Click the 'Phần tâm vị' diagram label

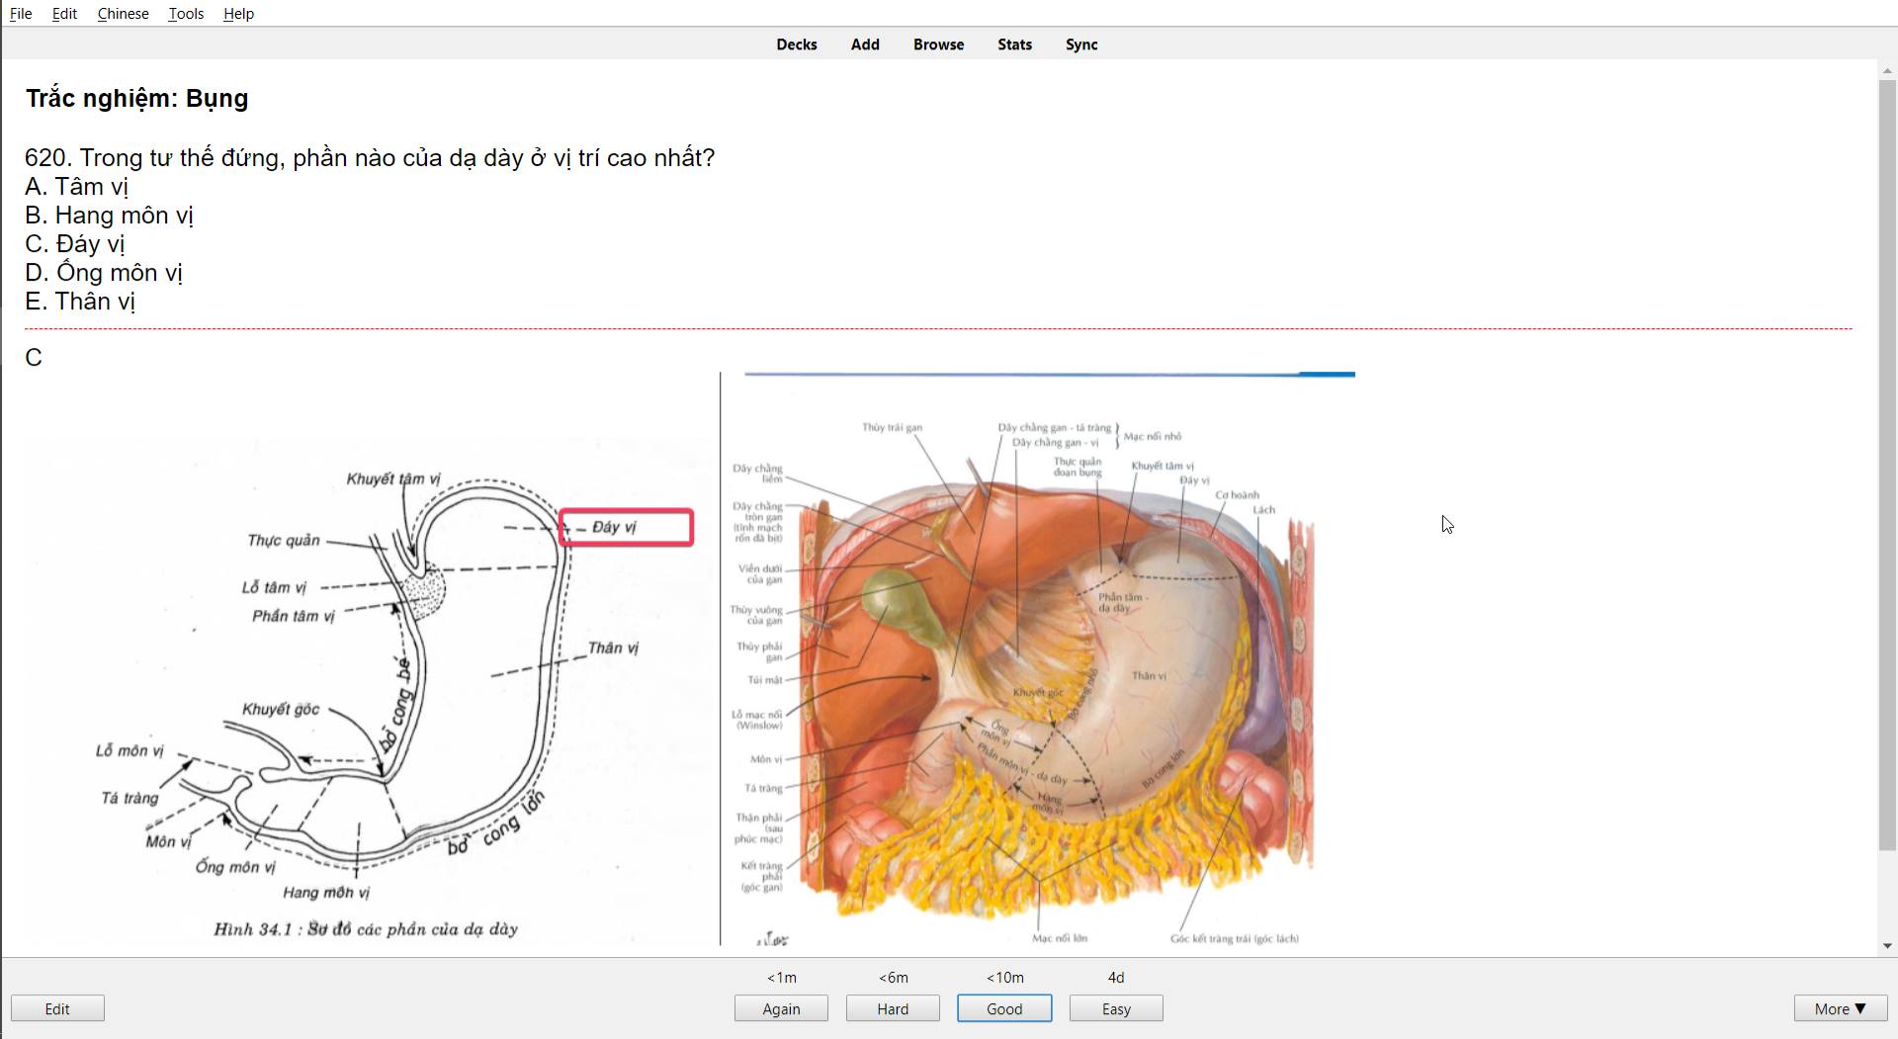pos(293,617)
